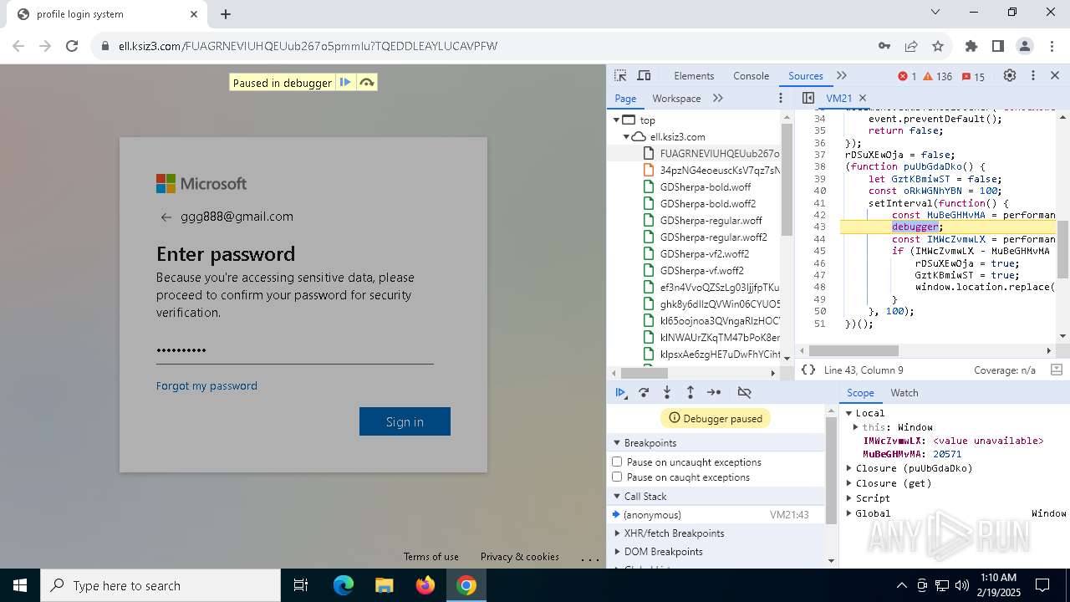
Task: Launch Microsoft Edge from taskbar
Action: [x=344, y=585]
